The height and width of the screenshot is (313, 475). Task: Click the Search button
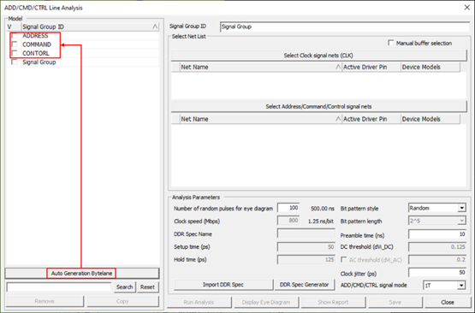tap(124, 287)
